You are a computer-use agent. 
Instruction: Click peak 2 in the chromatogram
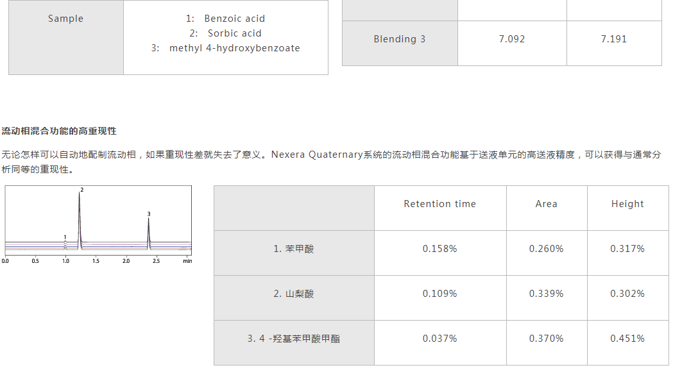[80, 219]
